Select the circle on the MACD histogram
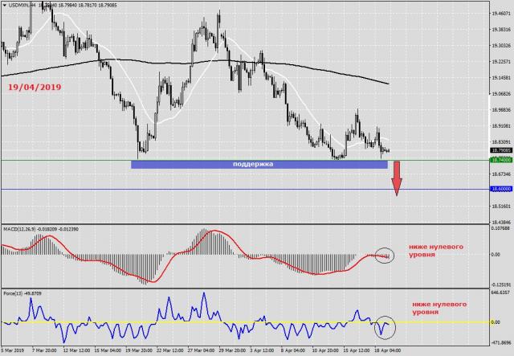 (384, 254)
